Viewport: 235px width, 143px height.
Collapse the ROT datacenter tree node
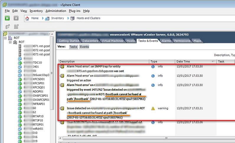(x=5, y=38)
